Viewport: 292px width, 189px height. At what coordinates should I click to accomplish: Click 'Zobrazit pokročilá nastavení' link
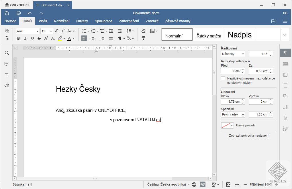(x=249, y=135)
